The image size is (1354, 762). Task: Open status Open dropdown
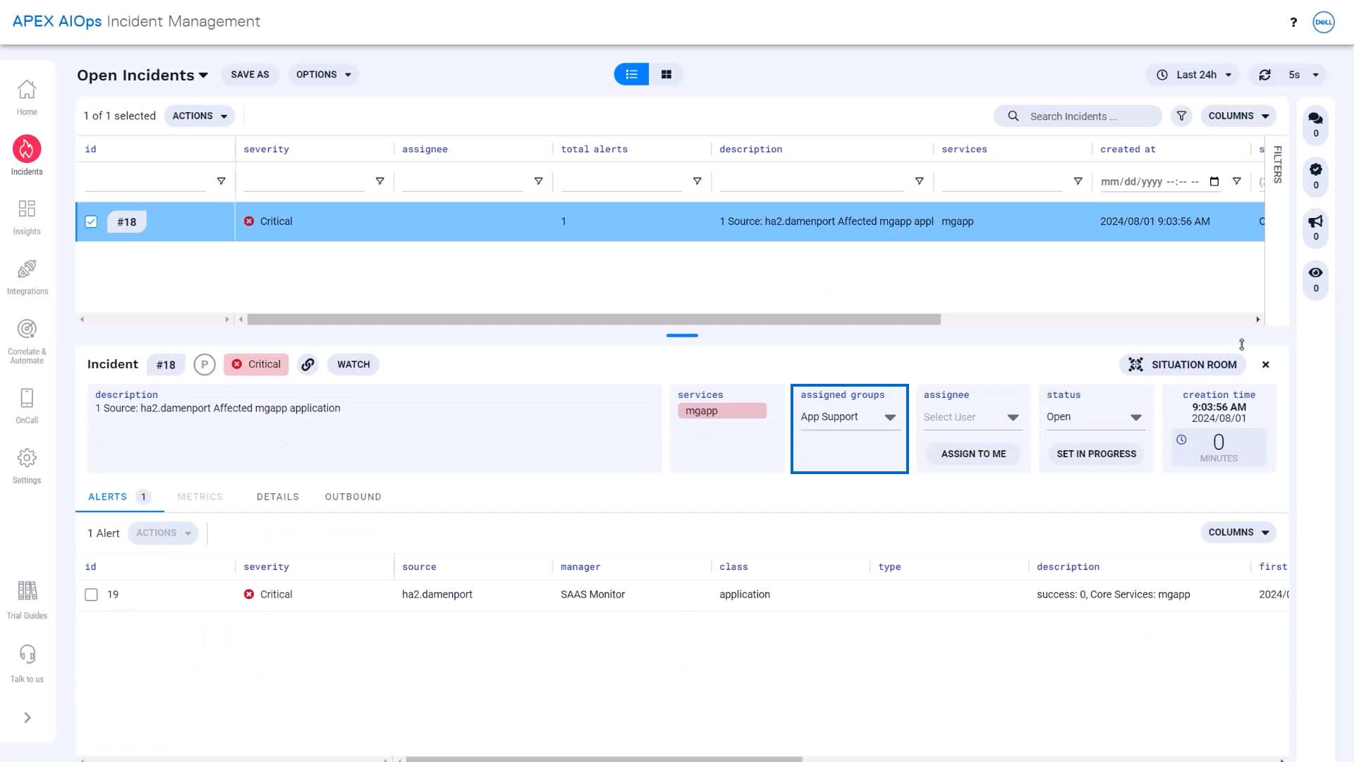pyautogui.click(x=1095, y=417)
